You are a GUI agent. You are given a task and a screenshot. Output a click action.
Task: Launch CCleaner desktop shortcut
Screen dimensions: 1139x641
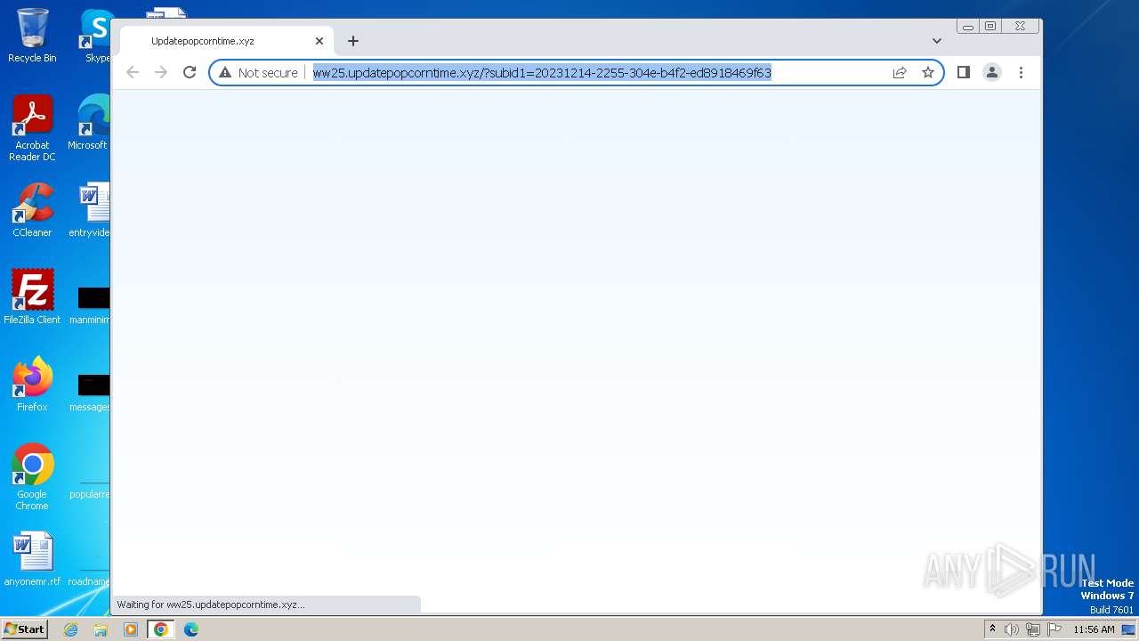(32, 210)
